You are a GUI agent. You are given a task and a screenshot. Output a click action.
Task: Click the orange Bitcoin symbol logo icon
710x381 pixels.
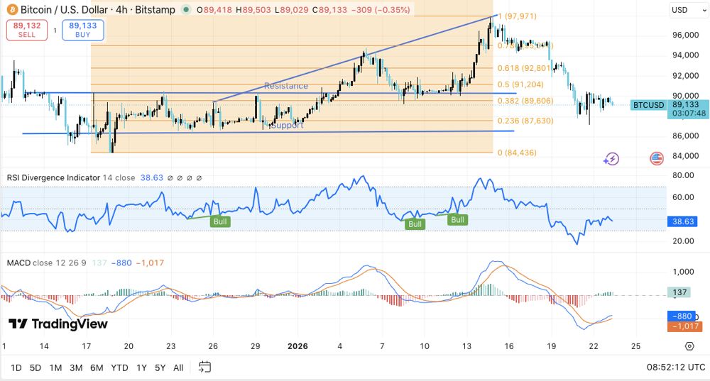[11, 10]
